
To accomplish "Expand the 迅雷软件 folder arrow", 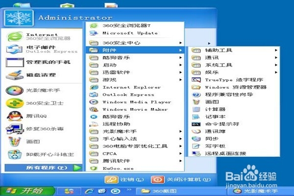I will pos(180,73).
